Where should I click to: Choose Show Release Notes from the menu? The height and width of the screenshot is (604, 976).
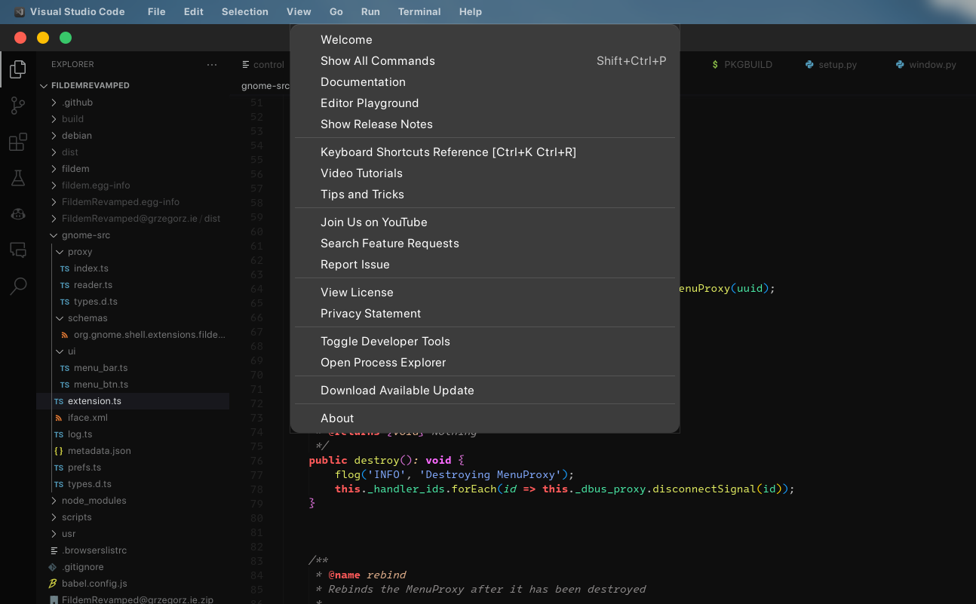pyautogui.click(x=376, y=124)
